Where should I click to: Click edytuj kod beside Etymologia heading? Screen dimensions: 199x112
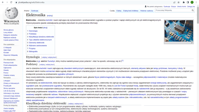pos(52,57)
